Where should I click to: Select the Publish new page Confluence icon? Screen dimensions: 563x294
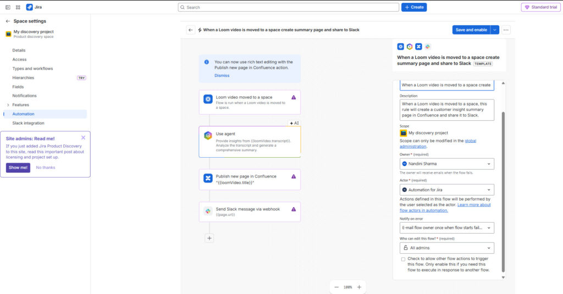click(208, 178)
